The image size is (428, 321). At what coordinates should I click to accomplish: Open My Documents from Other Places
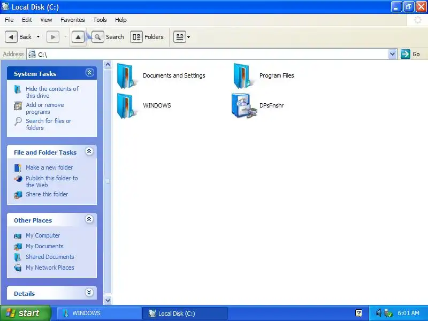(44, 246)
